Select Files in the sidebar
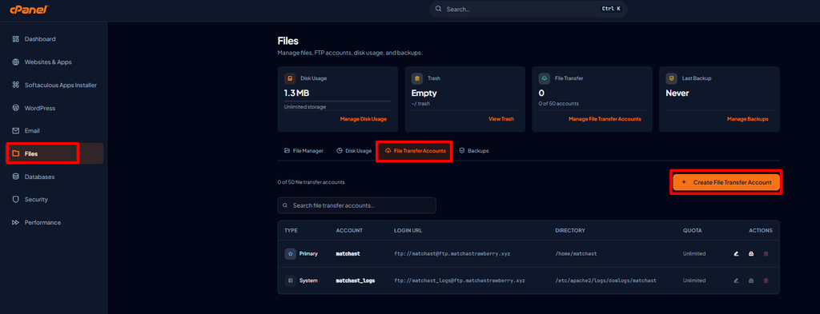The width and height of the screenshot is (820, 314). 54,154
